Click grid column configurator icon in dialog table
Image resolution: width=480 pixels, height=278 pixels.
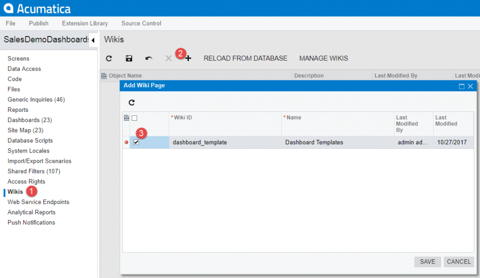click(127, 118)
